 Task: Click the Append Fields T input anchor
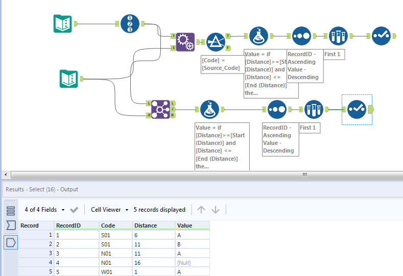(x=173, y=36)
